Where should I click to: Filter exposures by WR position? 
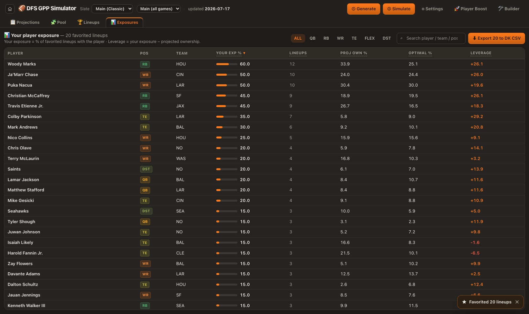340,38
